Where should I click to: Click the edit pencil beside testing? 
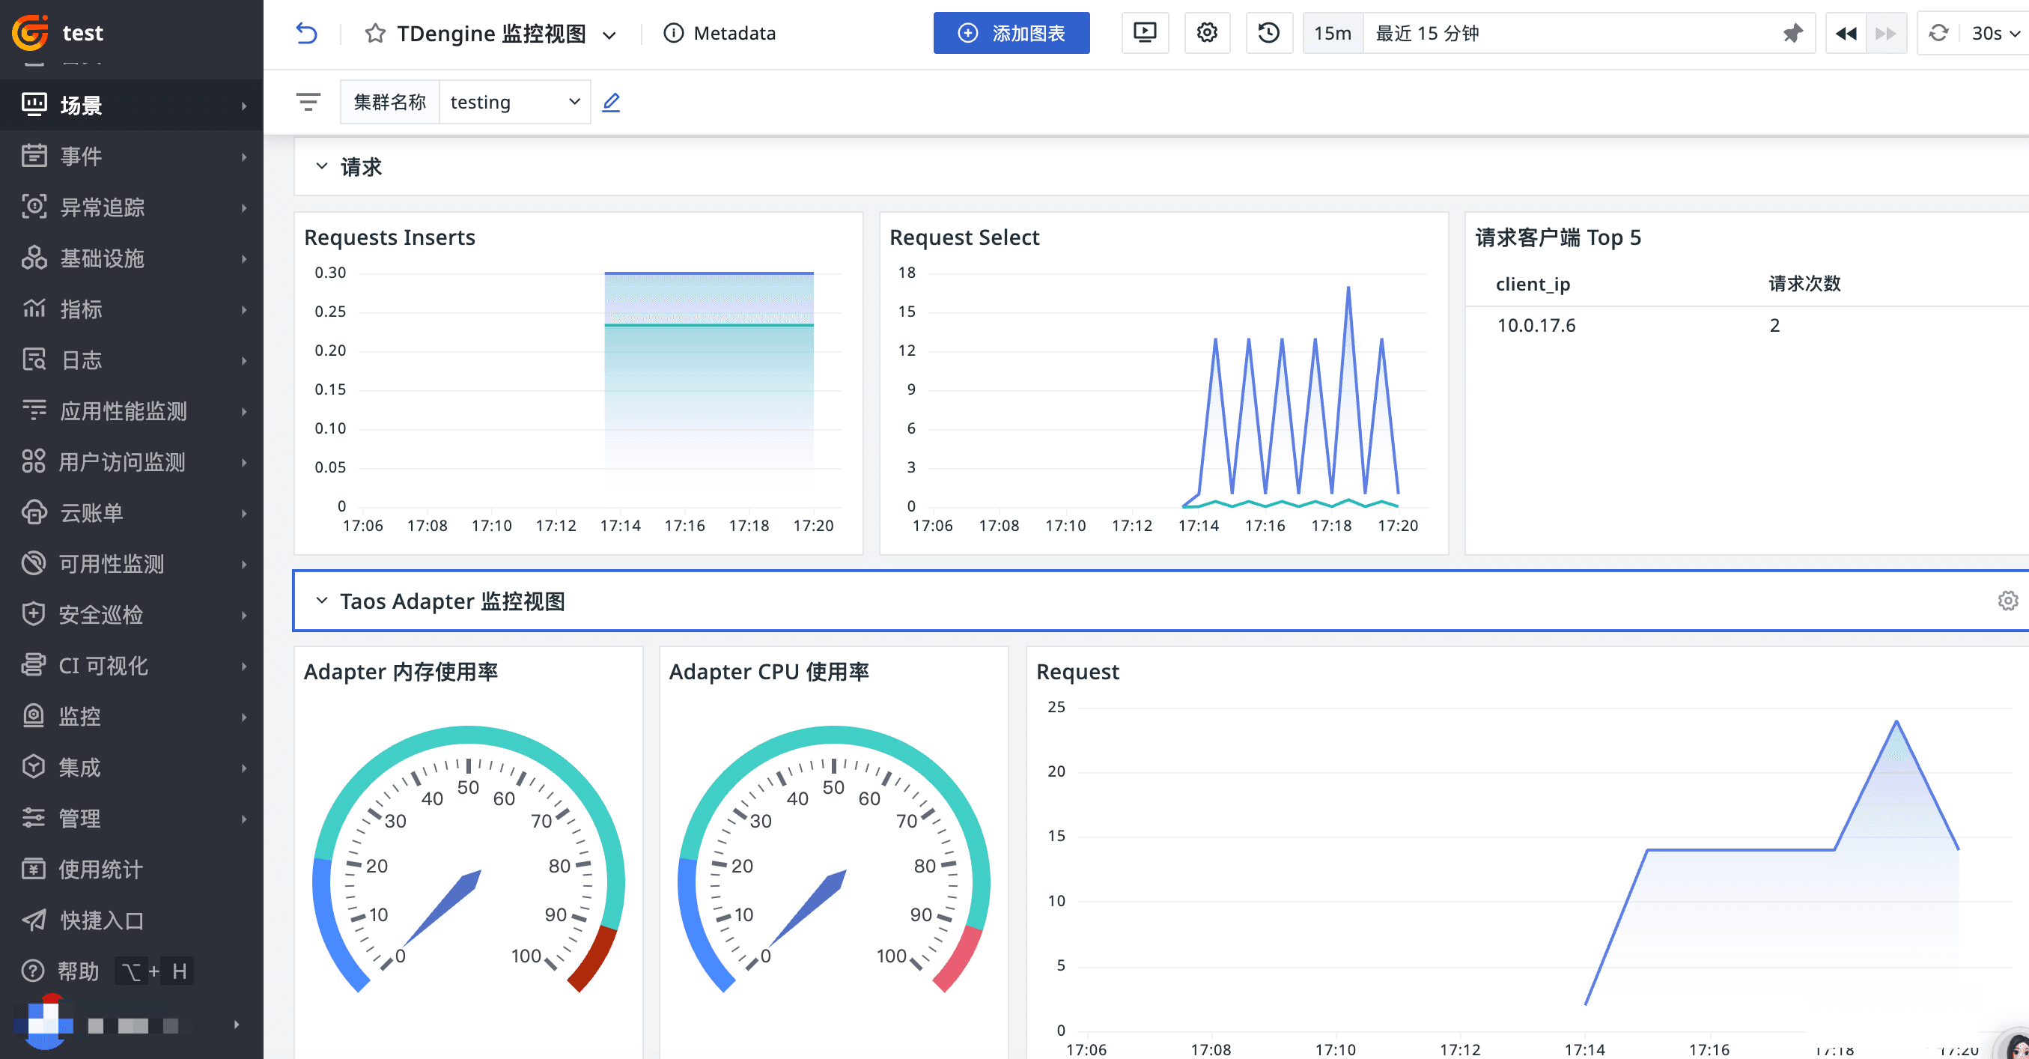[x=611, y=103]
